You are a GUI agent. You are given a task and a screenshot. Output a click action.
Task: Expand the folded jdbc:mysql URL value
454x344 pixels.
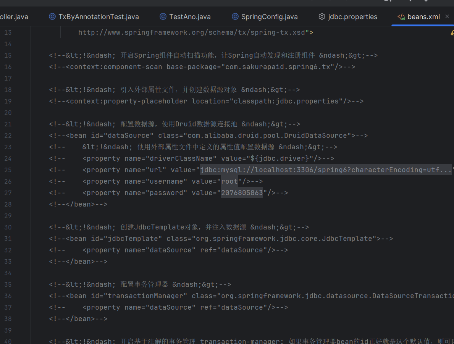tap(326, 170)
